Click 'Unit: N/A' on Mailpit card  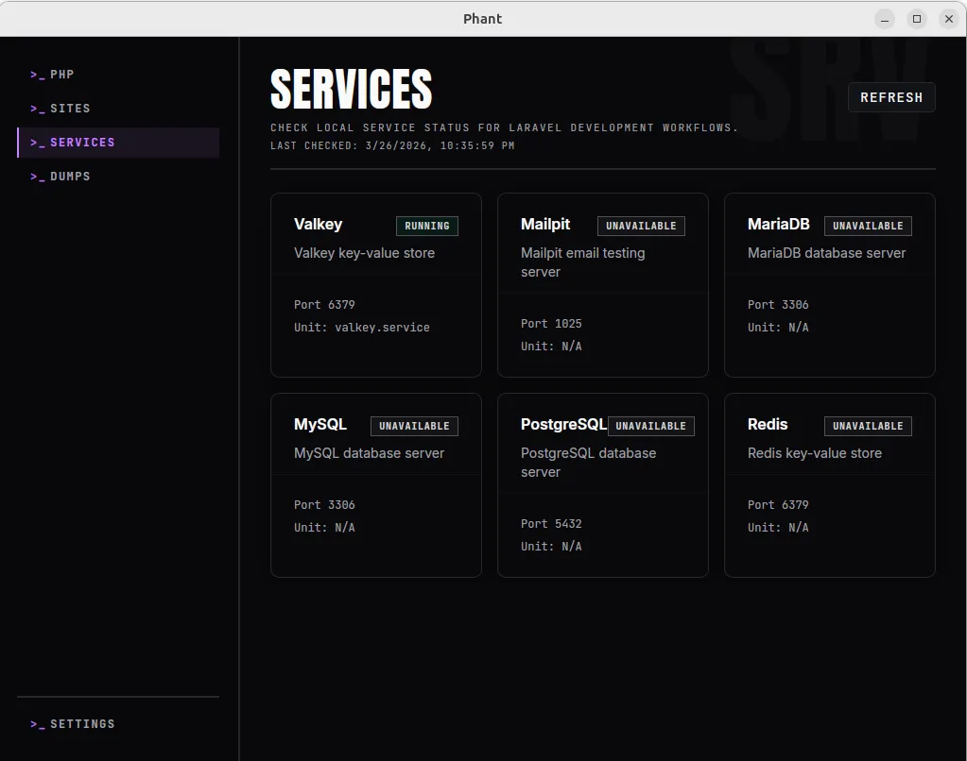click(551, 347)
